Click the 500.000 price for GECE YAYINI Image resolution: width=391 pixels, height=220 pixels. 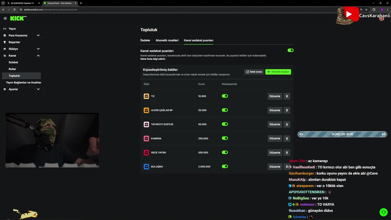(203, 152)
